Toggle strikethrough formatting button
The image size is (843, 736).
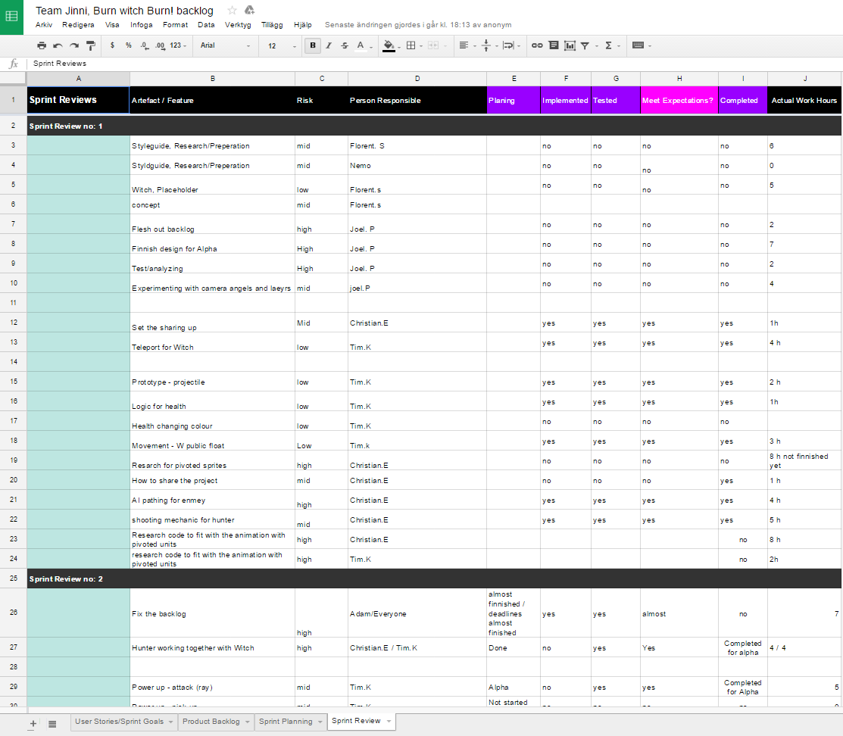click(345, 45)
